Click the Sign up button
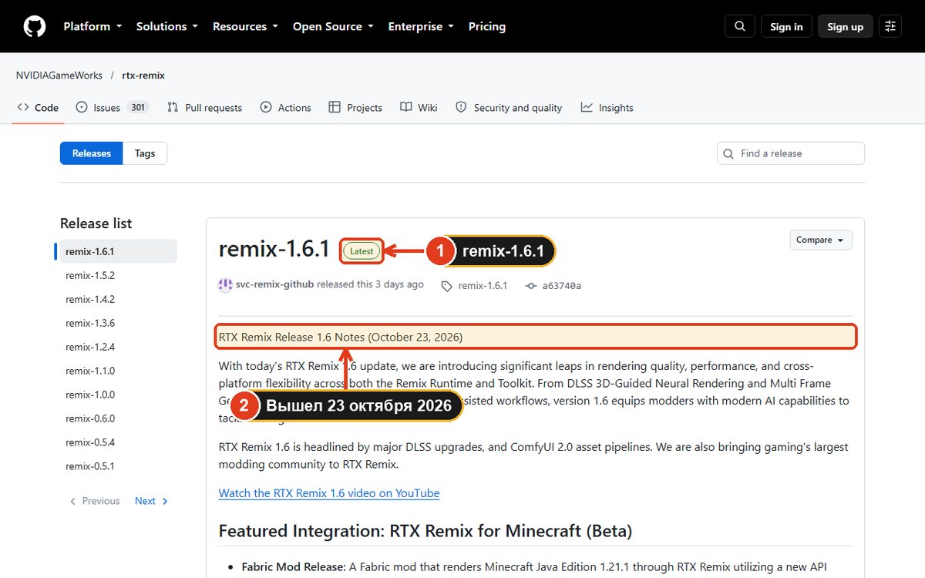The image size is (925, 578). pyautogui.click(x=846, y=26)
